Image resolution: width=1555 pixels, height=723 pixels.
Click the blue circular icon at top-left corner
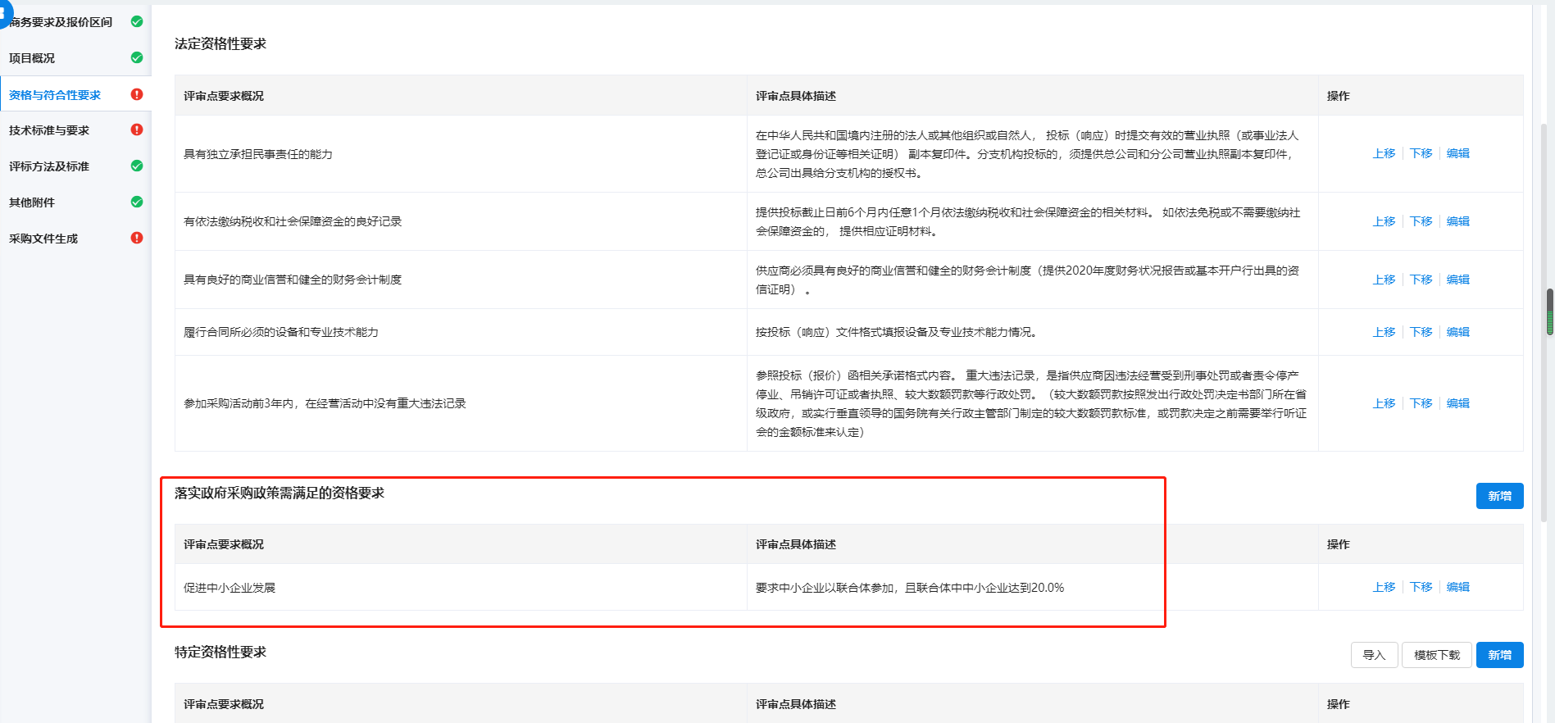point(4,11)
